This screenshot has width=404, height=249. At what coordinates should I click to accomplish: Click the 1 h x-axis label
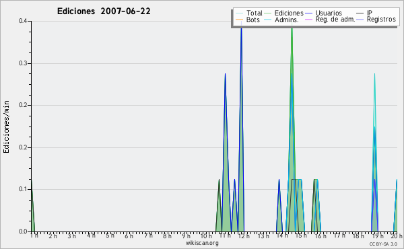coord(34,236)
